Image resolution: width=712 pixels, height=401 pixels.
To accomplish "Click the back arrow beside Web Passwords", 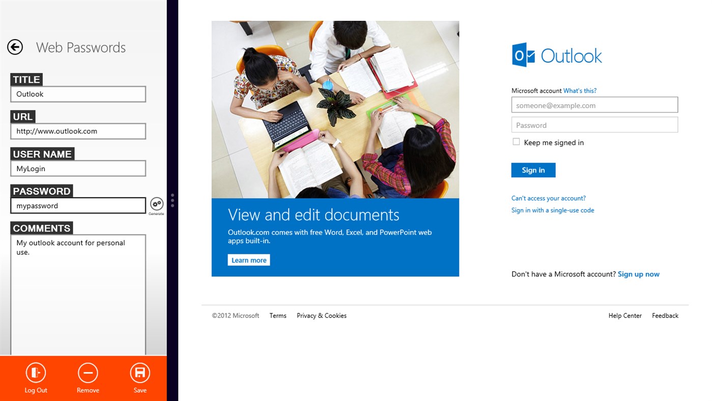I will point(15,47).
